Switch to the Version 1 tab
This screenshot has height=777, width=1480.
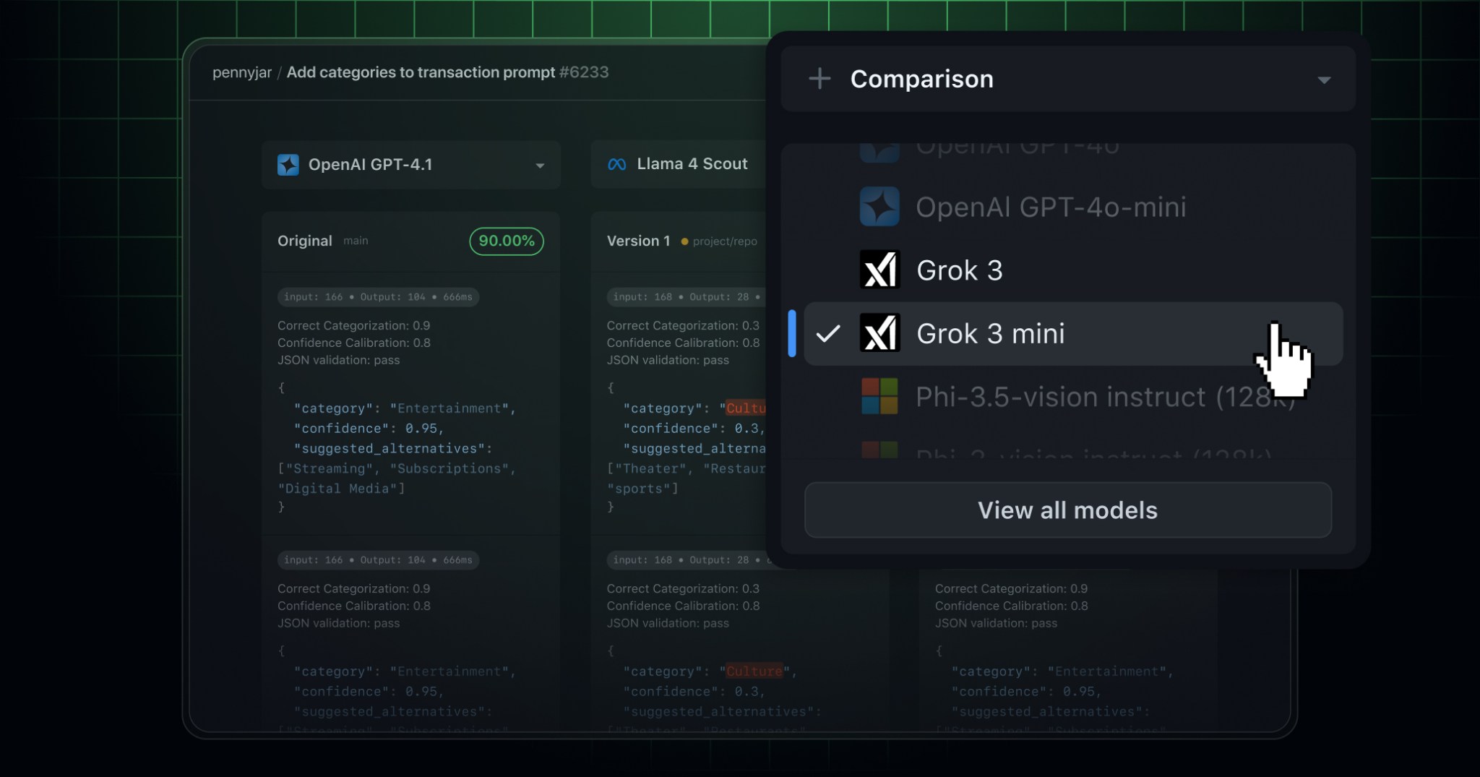(638, 241)
